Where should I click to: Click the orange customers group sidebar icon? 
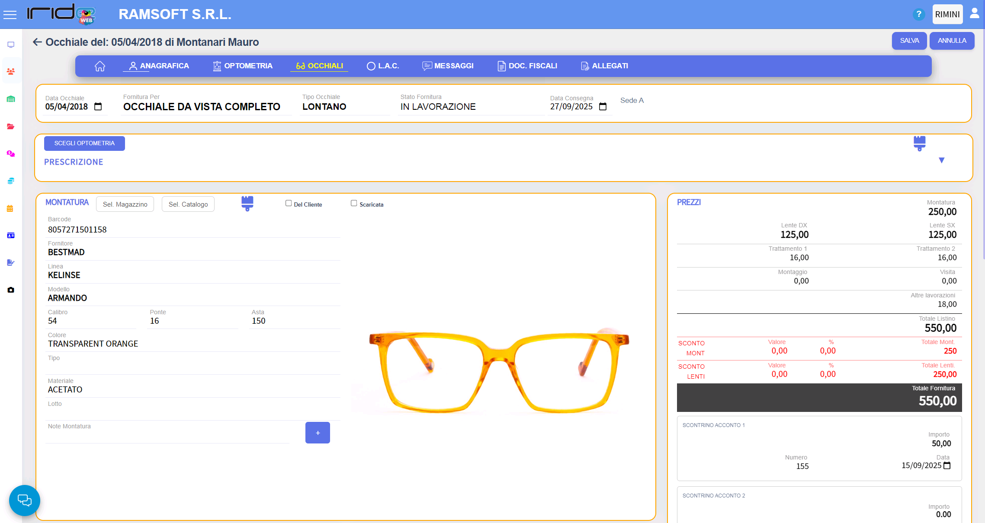(11, 71)
